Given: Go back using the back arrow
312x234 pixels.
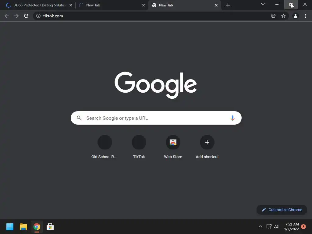Looking at the screenshot, I should 7,16.
